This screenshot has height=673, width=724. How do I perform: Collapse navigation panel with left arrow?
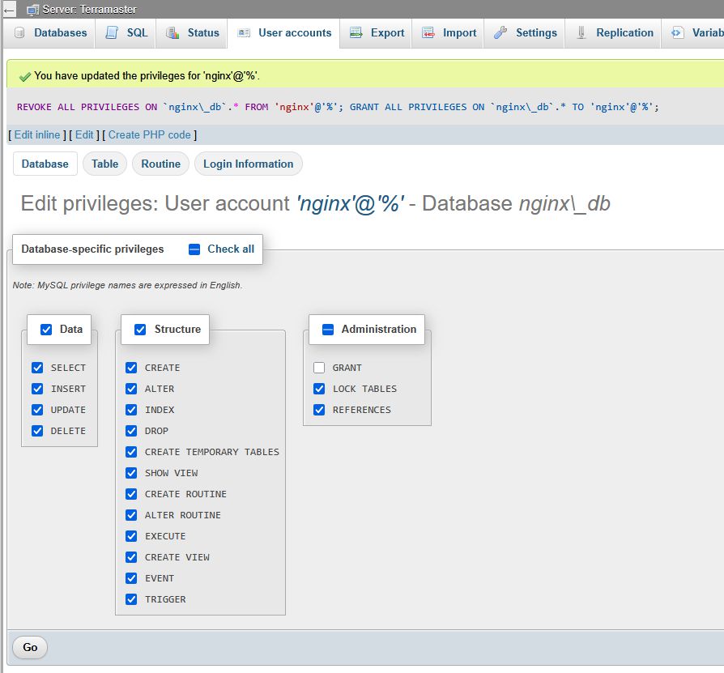(x=10, y=10)
